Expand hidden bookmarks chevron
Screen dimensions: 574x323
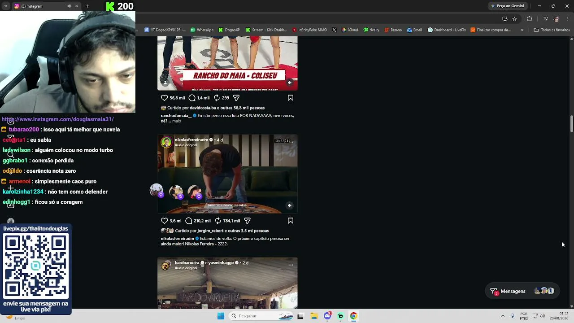pyautogui.click(x=522, y=30)
